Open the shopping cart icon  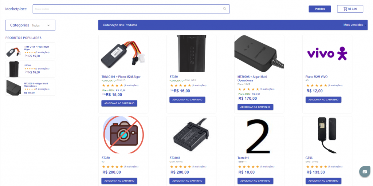click(x=345, y=9)
